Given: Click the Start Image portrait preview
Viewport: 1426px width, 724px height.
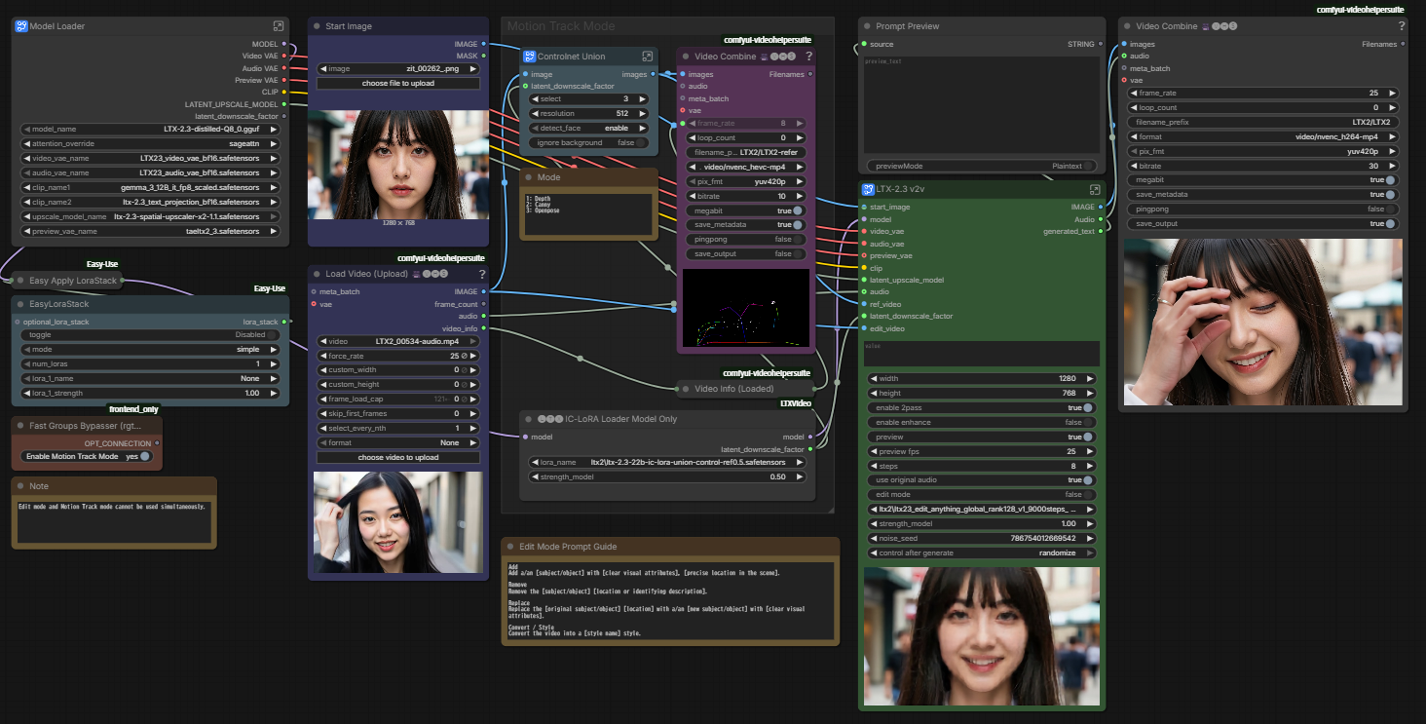Looking at the screenshot, I should 398,164.
